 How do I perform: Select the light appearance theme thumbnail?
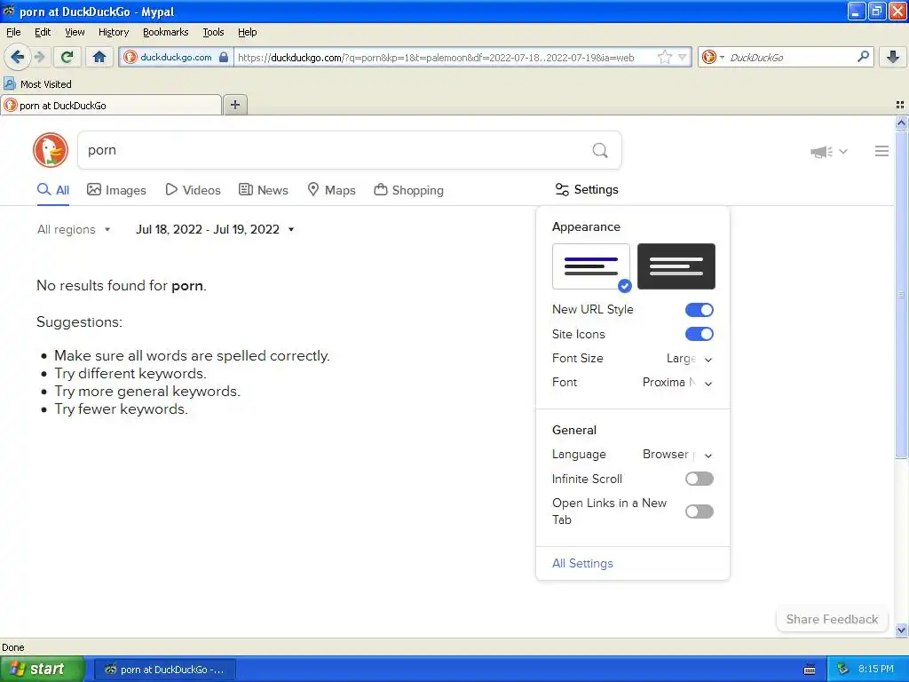coord(590,266)
